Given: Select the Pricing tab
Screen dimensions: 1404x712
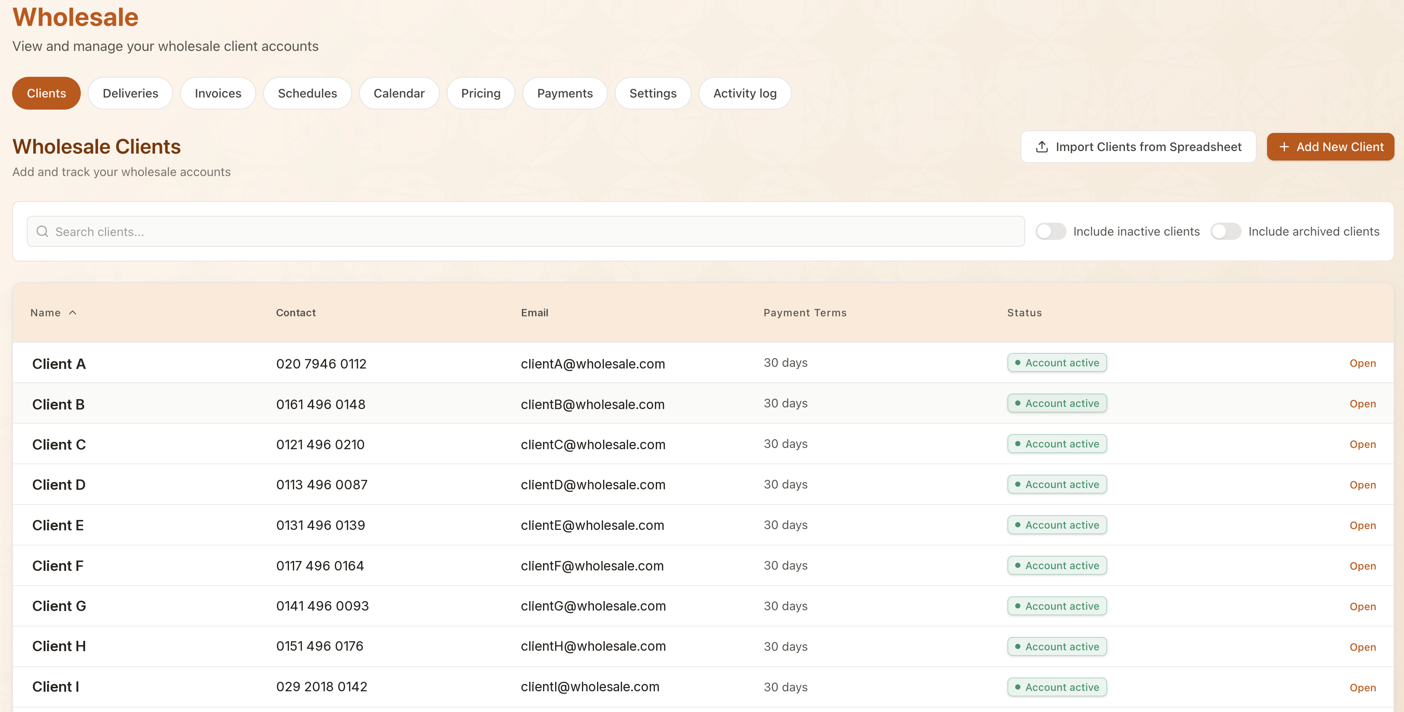Looking at the screenshot, I should pos(481,93).
